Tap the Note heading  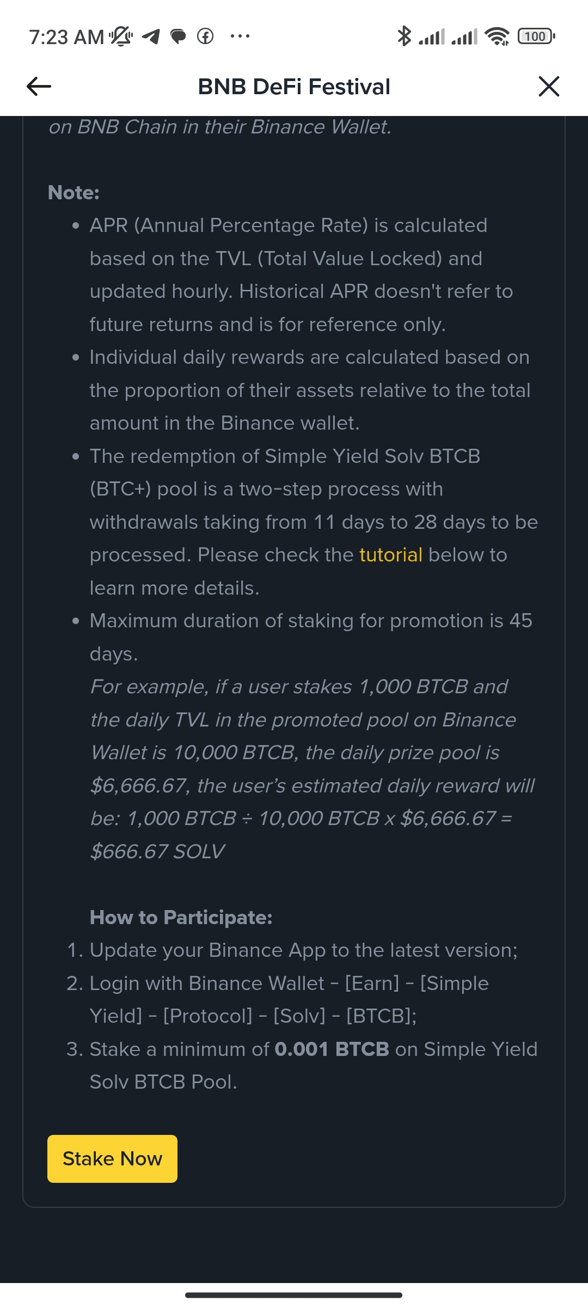pyautogui.click(x=73, y=192)
